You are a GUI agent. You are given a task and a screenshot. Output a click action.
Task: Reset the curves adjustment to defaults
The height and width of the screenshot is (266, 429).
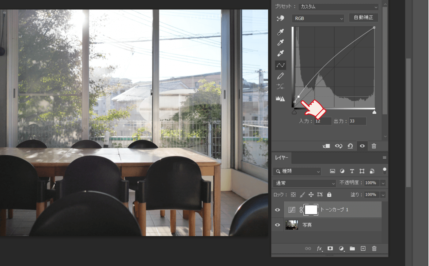click(x=350, y=146)
